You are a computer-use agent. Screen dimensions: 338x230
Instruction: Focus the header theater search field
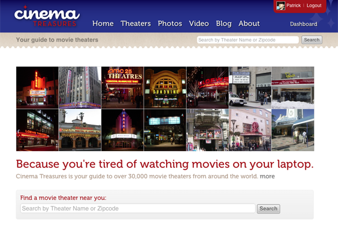247,40
